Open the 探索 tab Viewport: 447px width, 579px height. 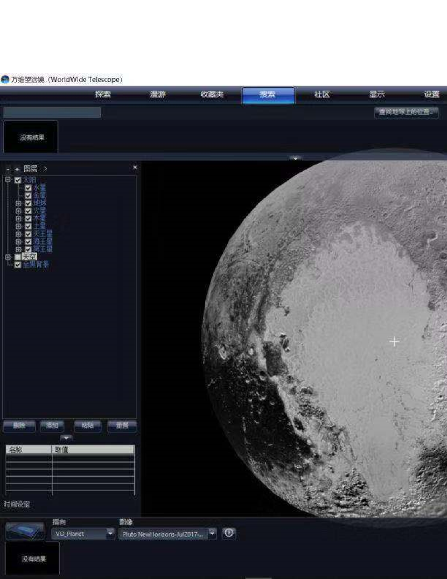point(103,95)
